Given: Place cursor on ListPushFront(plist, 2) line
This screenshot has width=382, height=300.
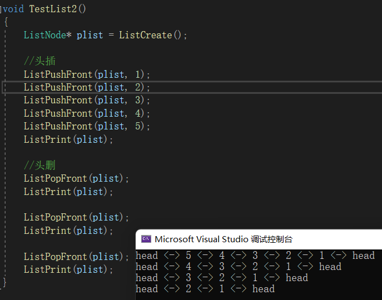Looking at the screenshot, I should coord(87,87).
